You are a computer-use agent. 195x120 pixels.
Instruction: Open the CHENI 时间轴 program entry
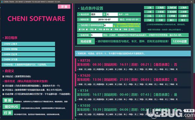click(x=28, y=49)
